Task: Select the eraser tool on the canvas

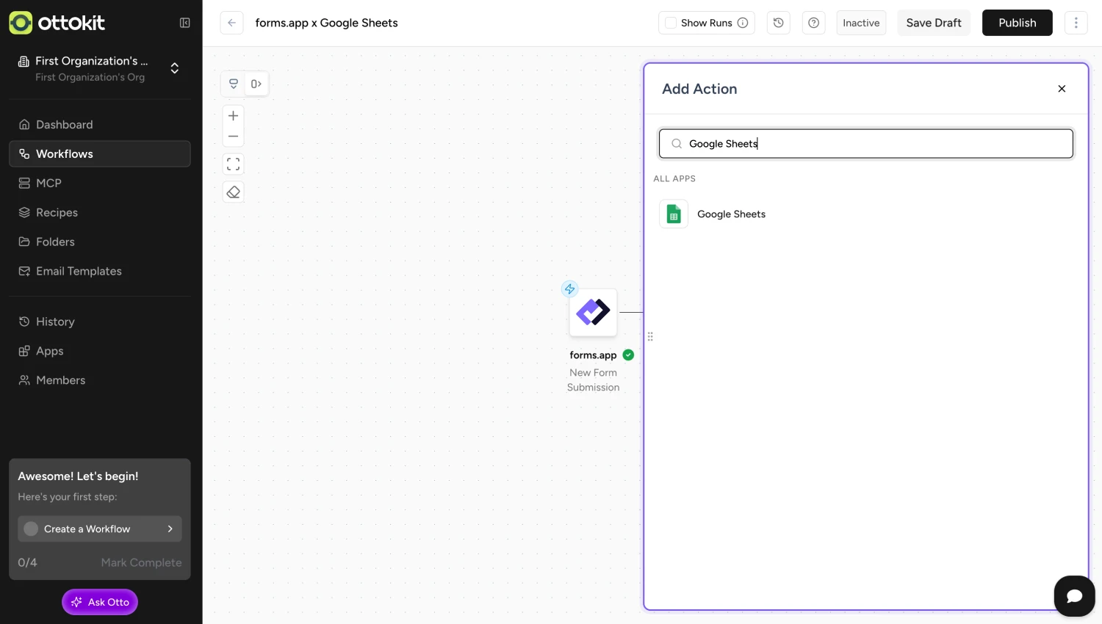Action: click(x=233, y=192)
